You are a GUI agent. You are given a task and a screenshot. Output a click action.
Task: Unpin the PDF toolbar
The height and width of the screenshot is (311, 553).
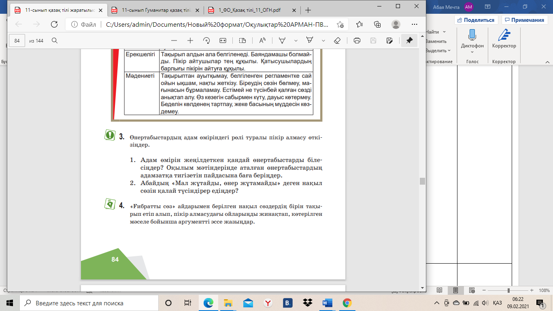click(409, 40)
